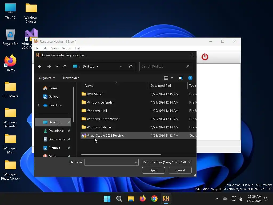Select Windows Sidebar folder on desktop
The height and width of the screenshot is (205, 273).
coord(31,13)
